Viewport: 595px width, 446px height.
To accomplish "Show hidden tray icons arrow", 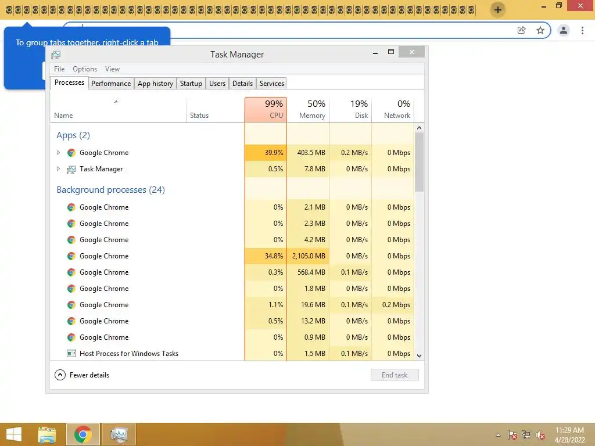I will coord(498,435).
